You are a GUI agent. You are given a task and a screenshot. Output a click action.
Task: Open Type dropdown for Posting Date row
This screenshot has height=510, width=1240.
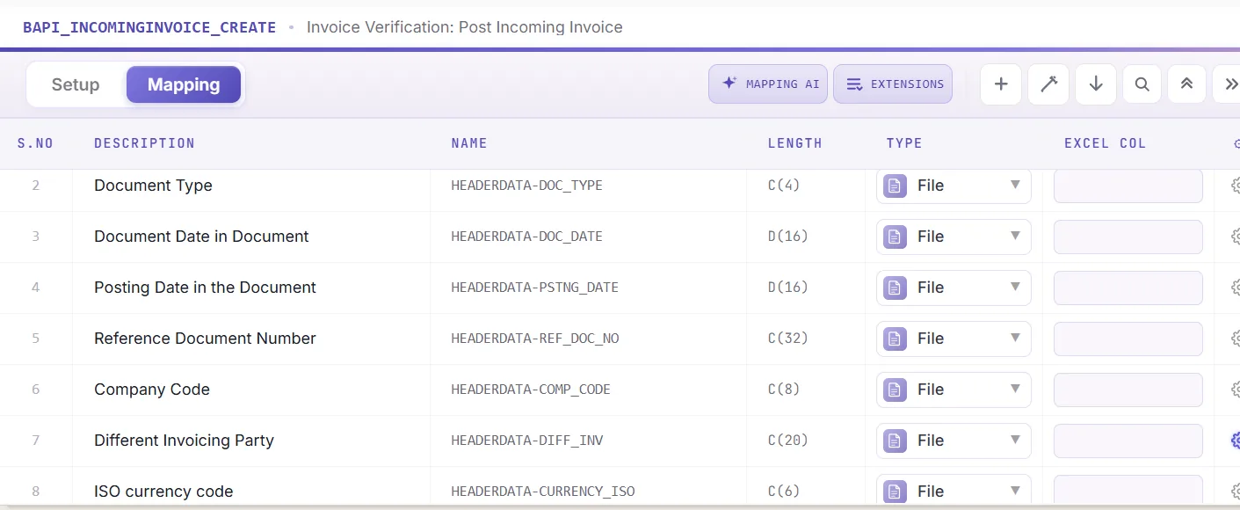coord(954,288)
